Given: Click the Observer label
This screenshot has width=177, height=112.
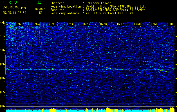Looking at the screenshot, I should click(57, 3).
